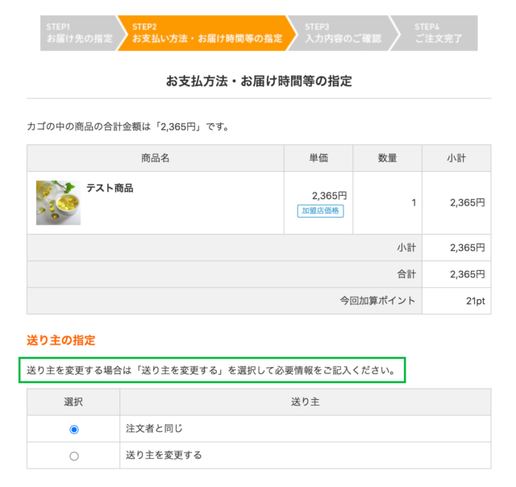The height and width of the screenshot is (487, 516).
Task: Click the 加盟店価格 price badge
Action: pos(320,211)
